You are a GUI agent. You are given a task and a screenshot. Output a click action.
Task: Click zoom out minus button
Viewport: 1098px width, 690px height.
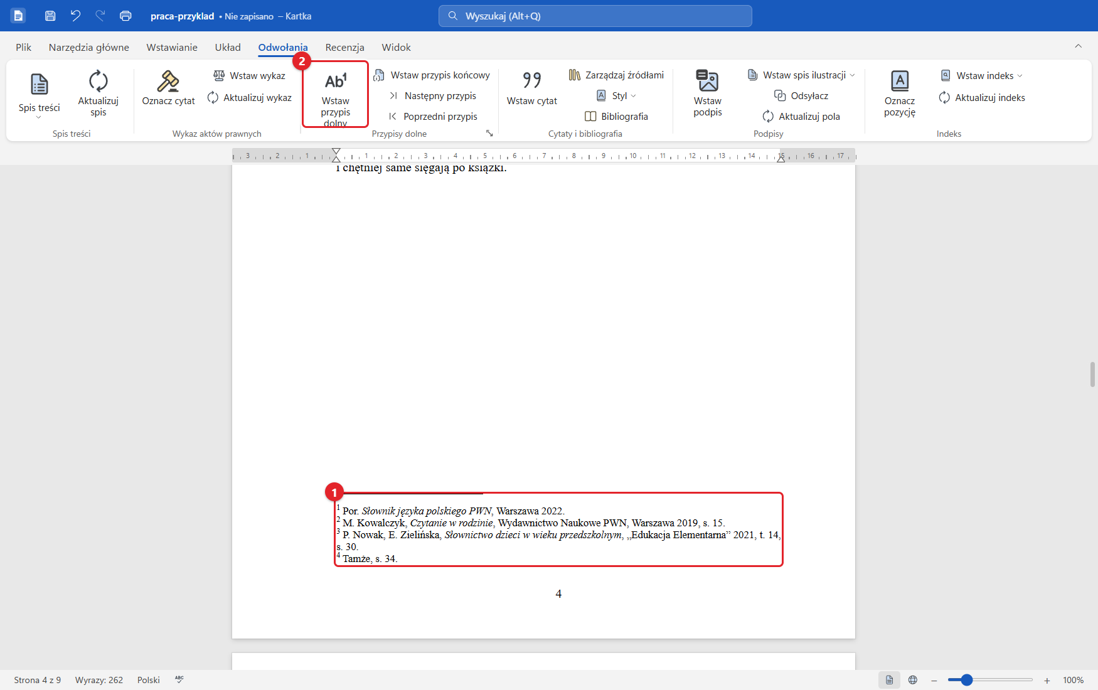click(934, 680)
